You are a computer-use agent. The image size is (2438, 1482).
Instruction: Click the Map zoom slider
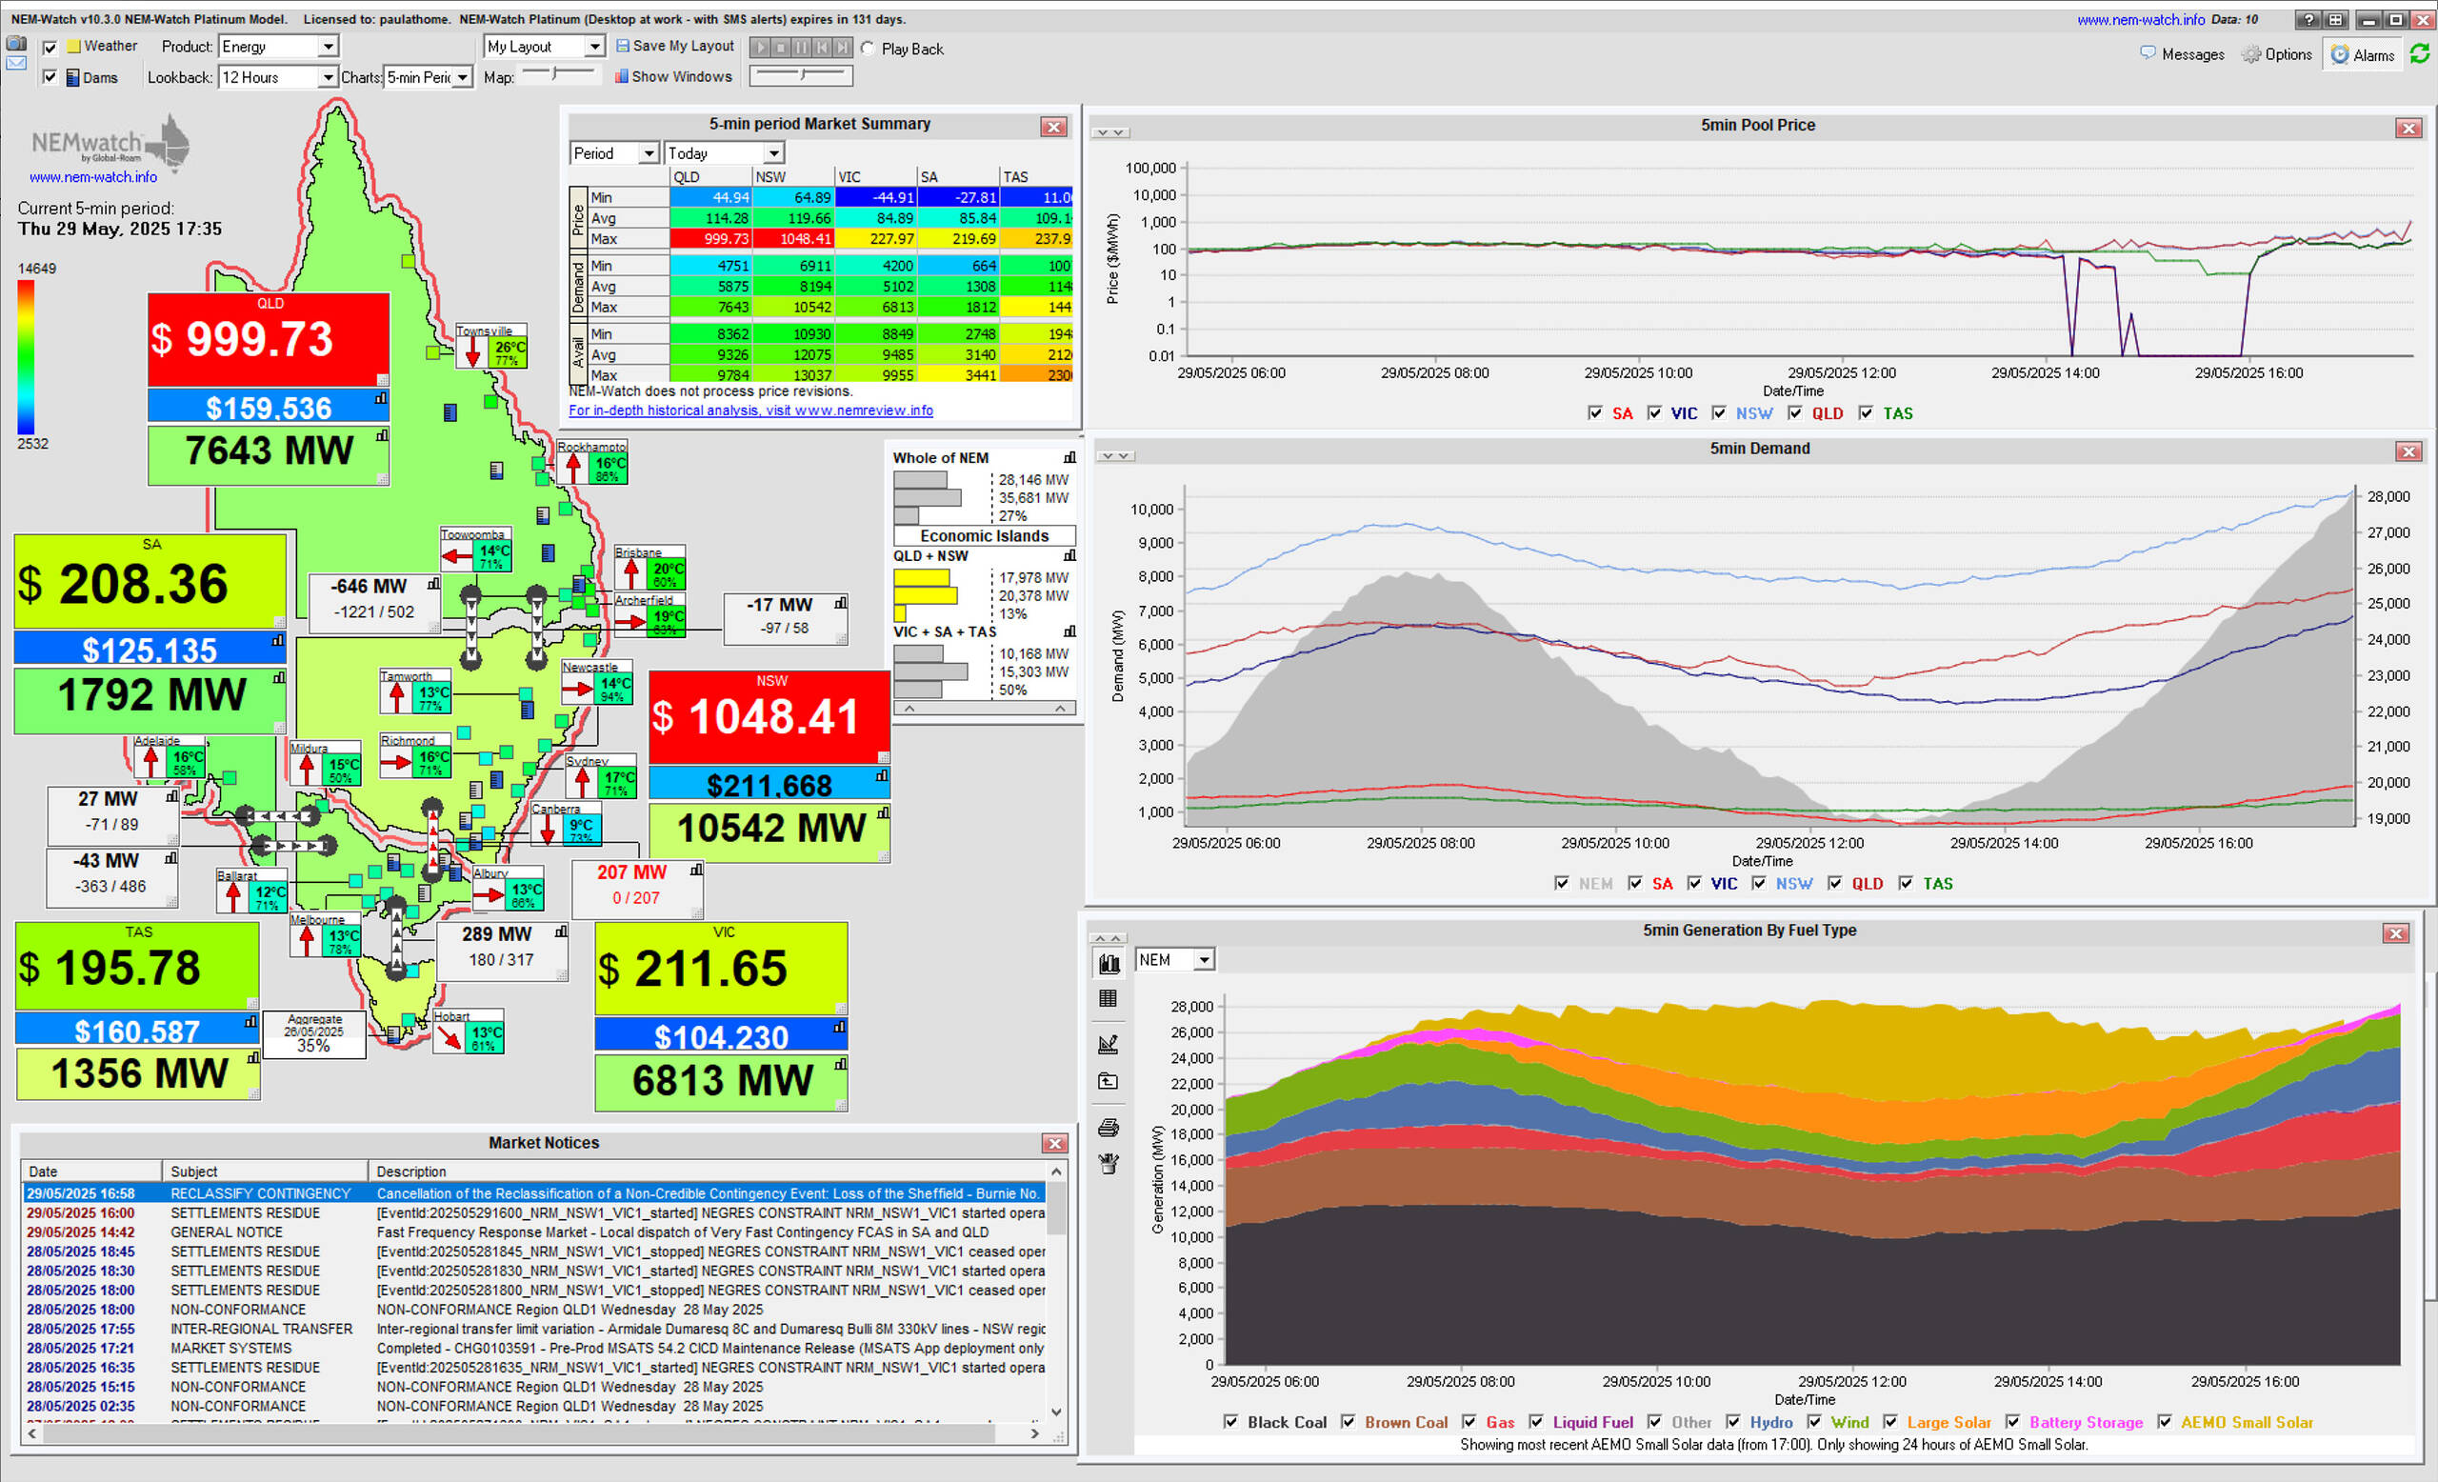pos(558,73)
